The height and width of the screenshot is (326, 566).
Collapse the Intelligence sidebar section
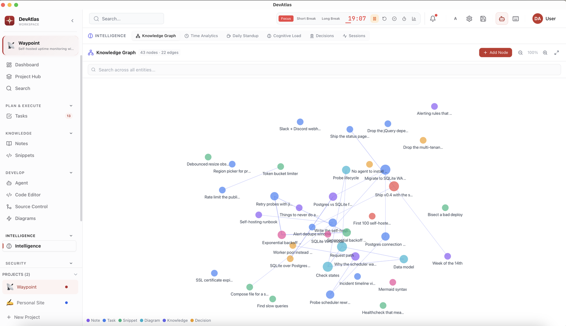(x=71, y=236)
